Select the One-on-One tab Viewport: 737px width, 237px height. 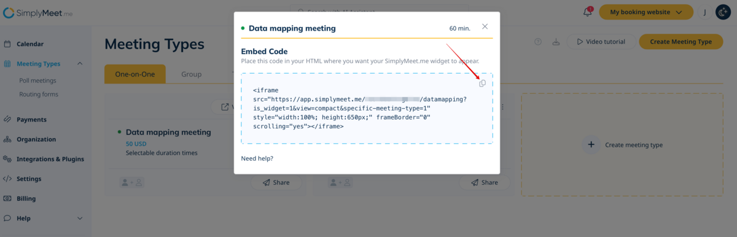[135, 74]
